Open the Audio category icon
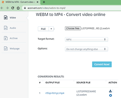The width and height of the screenshot is (121, 98). (6, 28)
